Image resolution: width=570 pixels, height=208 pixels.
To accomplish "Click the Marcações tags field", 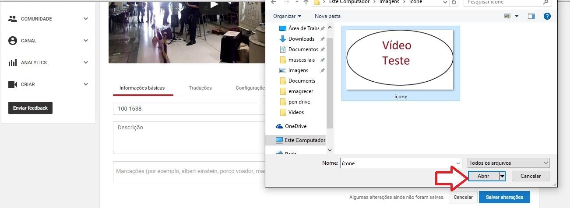I will tap(189, 172).
